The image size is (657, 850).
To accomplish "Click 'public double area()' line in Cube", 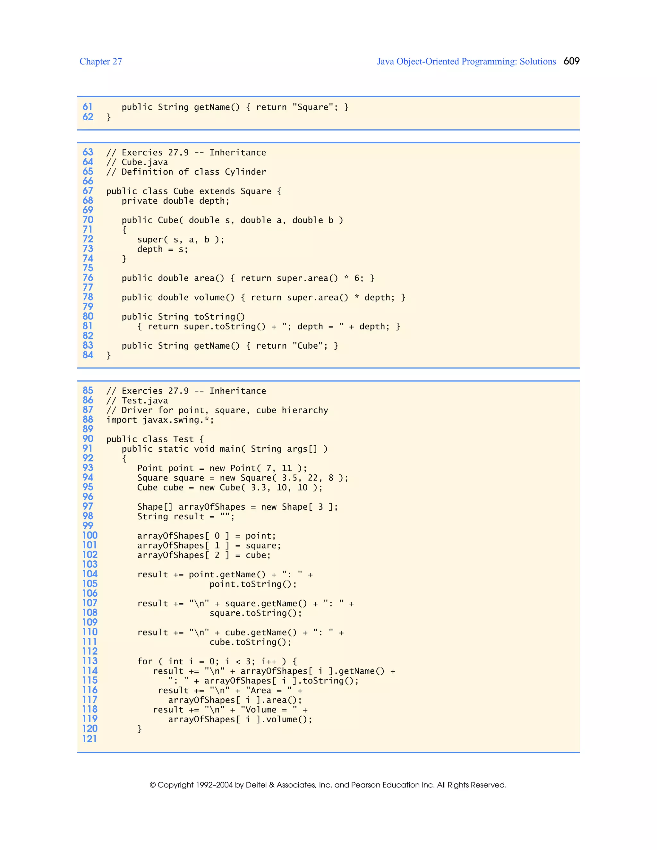I will tap(248, 278).
